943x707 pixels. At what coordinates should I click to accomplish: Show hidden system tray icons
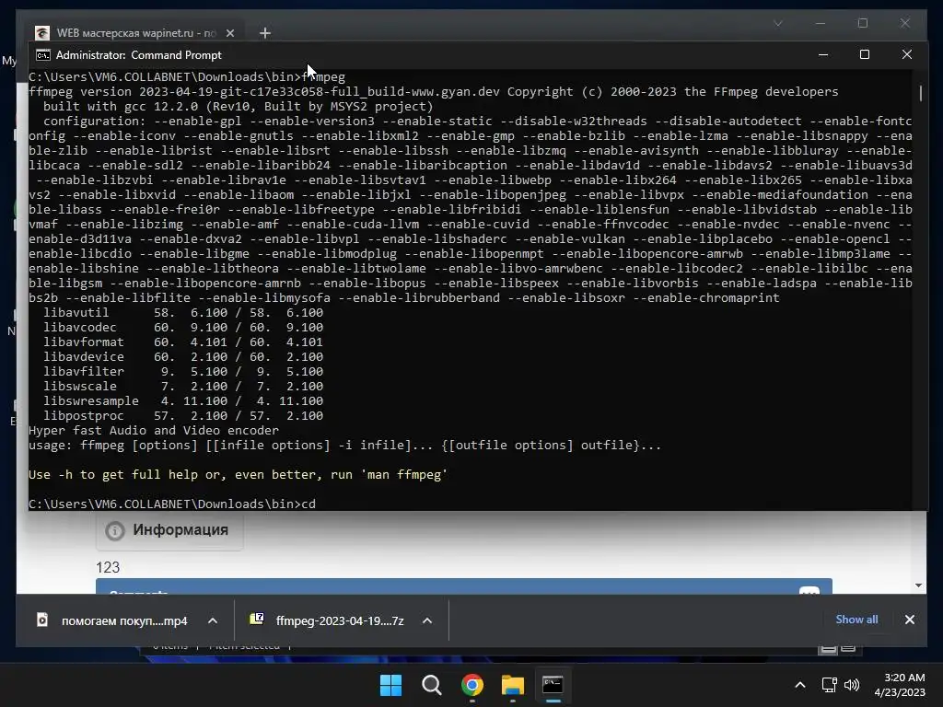800,685
